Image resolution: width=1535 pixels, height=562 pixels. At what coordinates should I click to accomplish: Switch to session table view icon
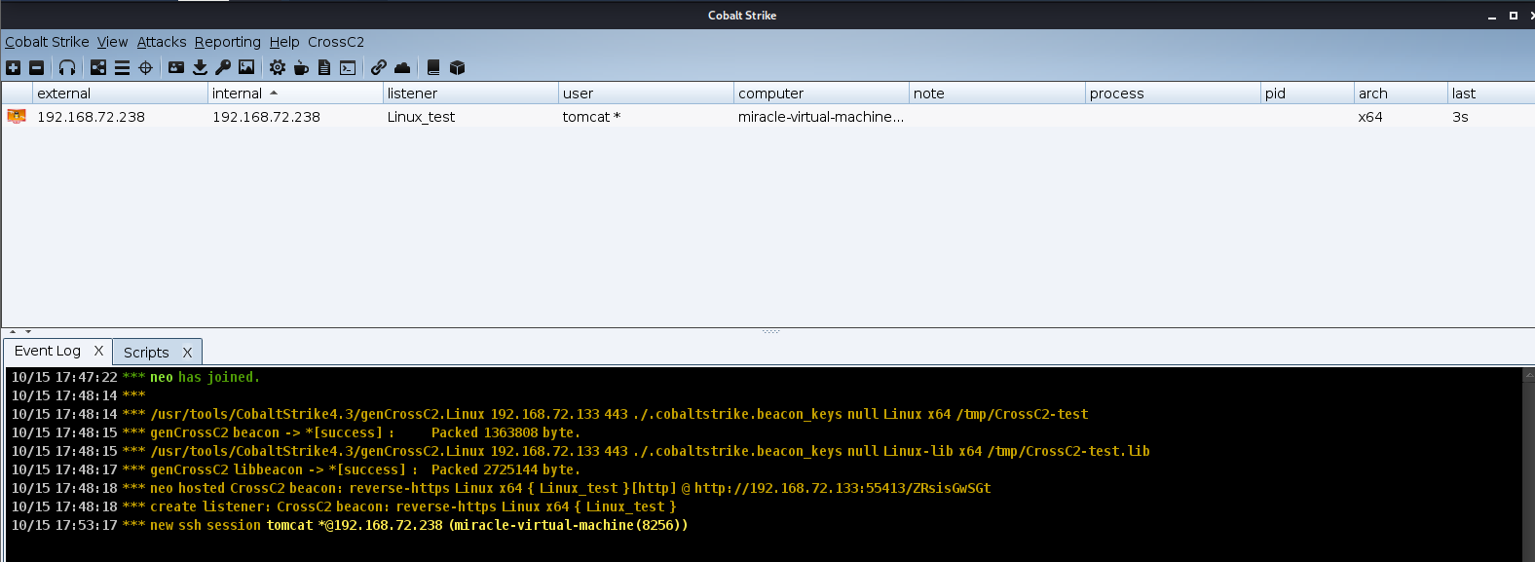click(x=122, y=67)
